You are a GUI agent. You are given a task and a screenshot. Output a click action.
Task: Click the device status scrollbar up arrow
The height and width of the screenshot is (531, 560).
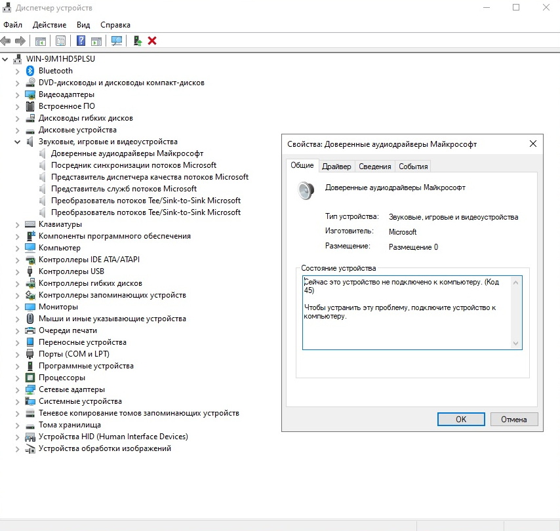pyautogui.click(x=515, y=283)
